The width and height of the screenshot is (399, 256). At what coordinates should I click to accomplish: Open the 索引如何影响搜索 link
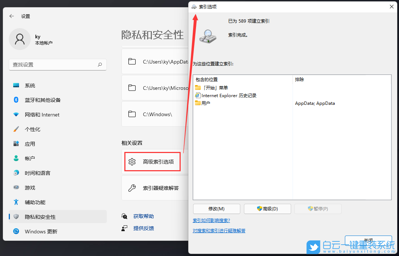pos(211,221)
